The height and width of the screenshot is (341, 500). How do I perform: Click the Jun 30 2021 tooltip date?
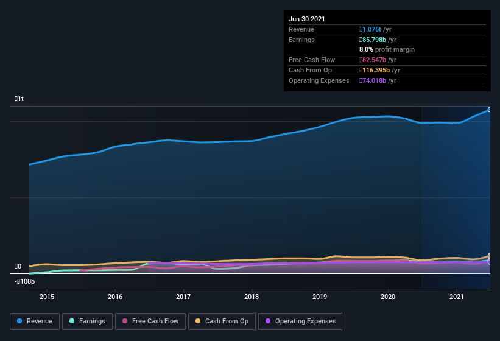click(307, 19)
